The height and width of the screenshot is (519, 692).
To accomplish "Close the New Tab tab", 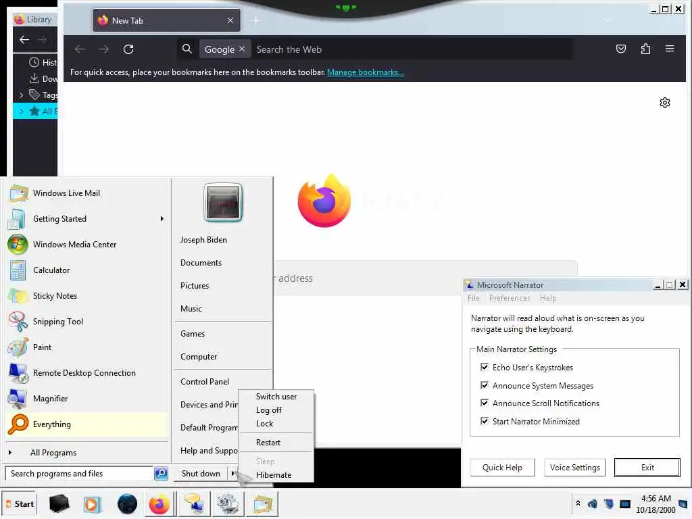I will pos(230,20).
